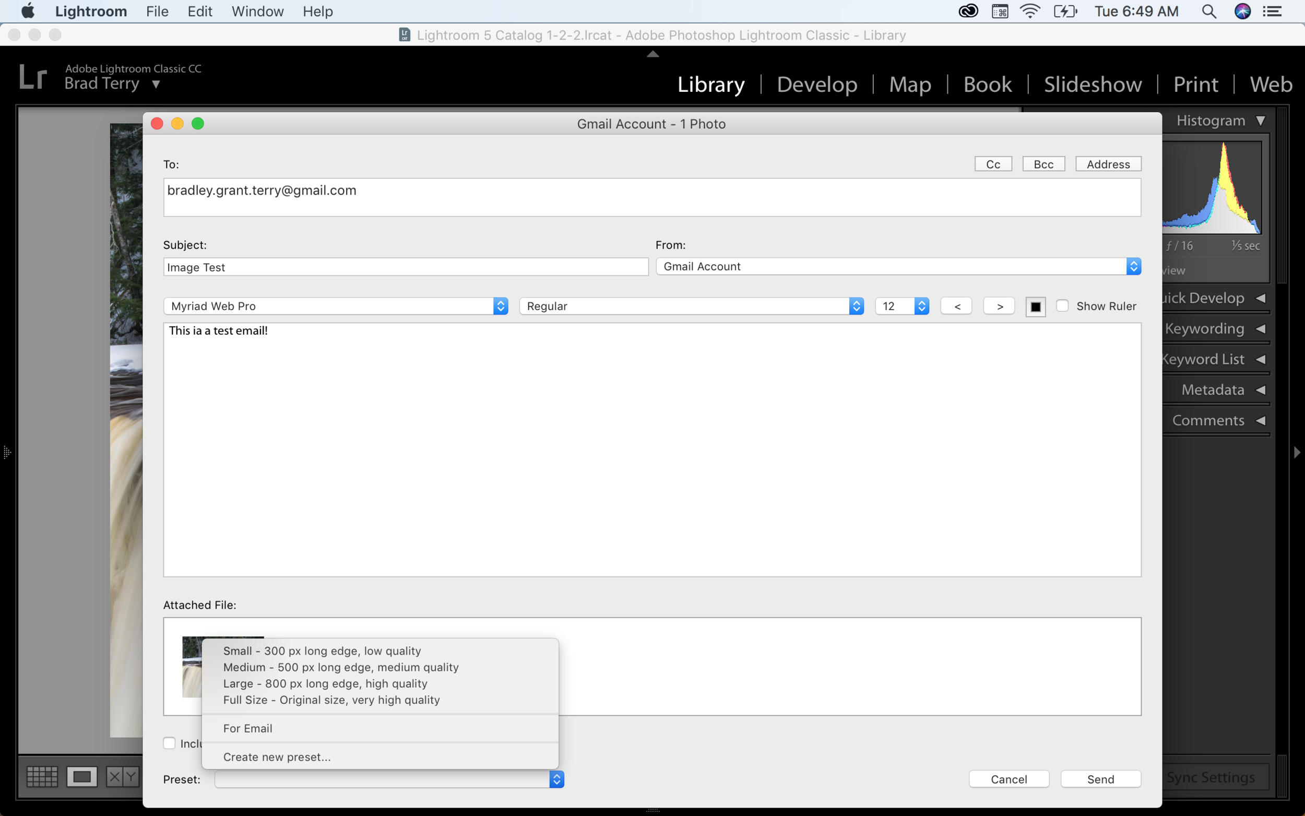Click the Creative Cloud menu bar icon

pyautogui.click(x=968, y=11)
